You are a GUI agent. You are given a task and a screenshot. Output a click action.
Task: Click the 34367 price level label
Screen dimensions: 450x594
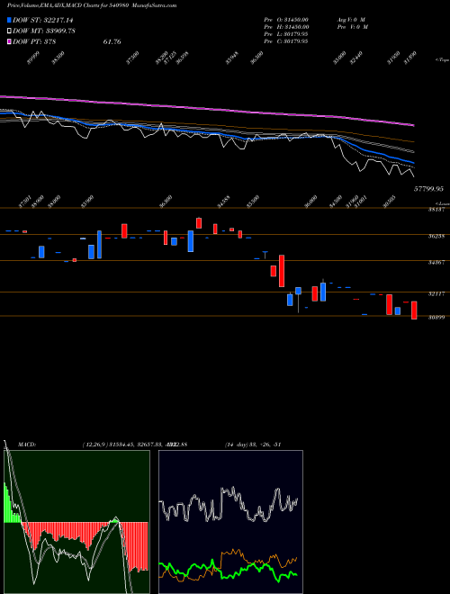[438, 262]
